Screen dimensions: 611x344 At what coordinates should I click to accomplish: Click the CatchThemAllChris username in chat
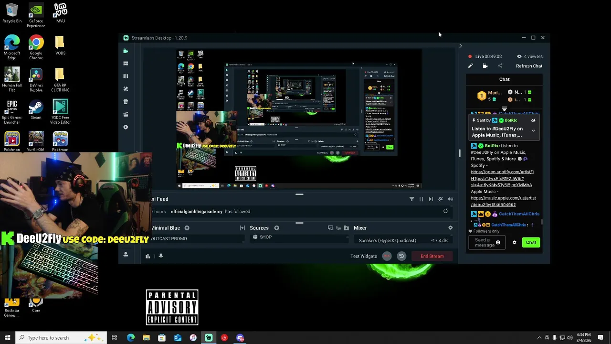click(519, 214)
